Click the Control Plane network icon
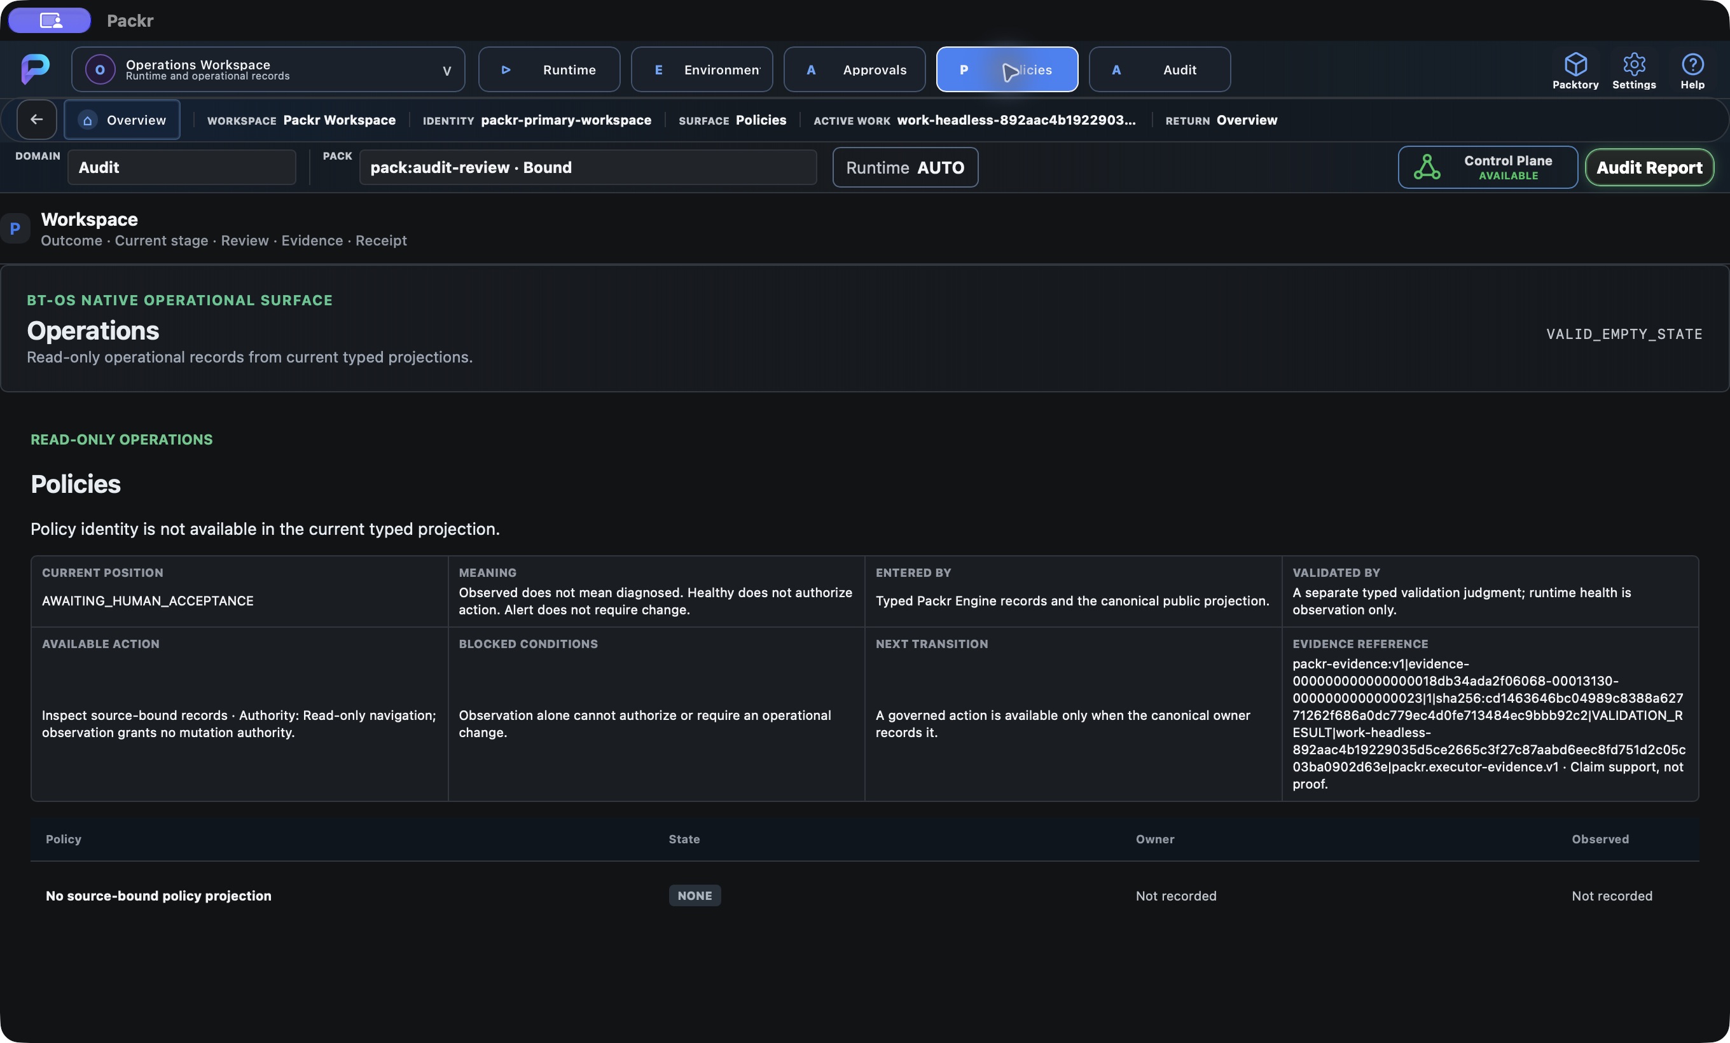 (1427, 168)
